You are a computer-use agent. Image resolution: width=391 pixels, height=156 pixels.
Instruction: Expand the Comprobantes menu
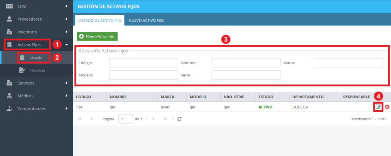66,108
